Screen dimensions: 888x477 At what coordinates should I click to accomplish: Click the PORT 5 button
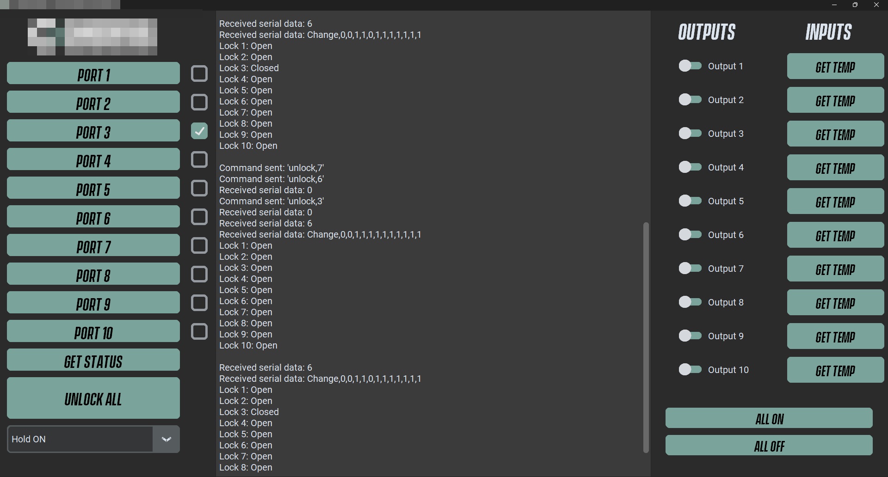93,188
